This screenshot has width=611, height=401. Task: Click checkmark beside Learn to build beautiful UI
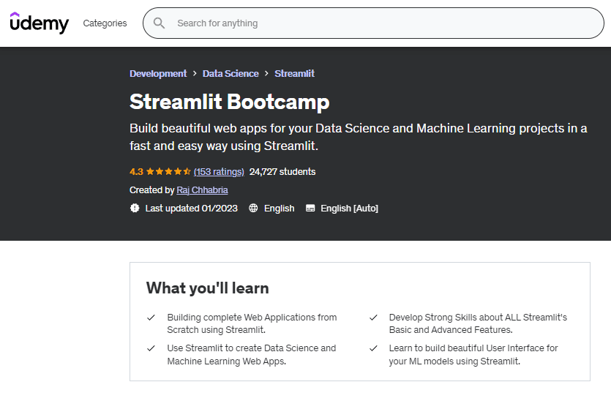pos(373,348)
